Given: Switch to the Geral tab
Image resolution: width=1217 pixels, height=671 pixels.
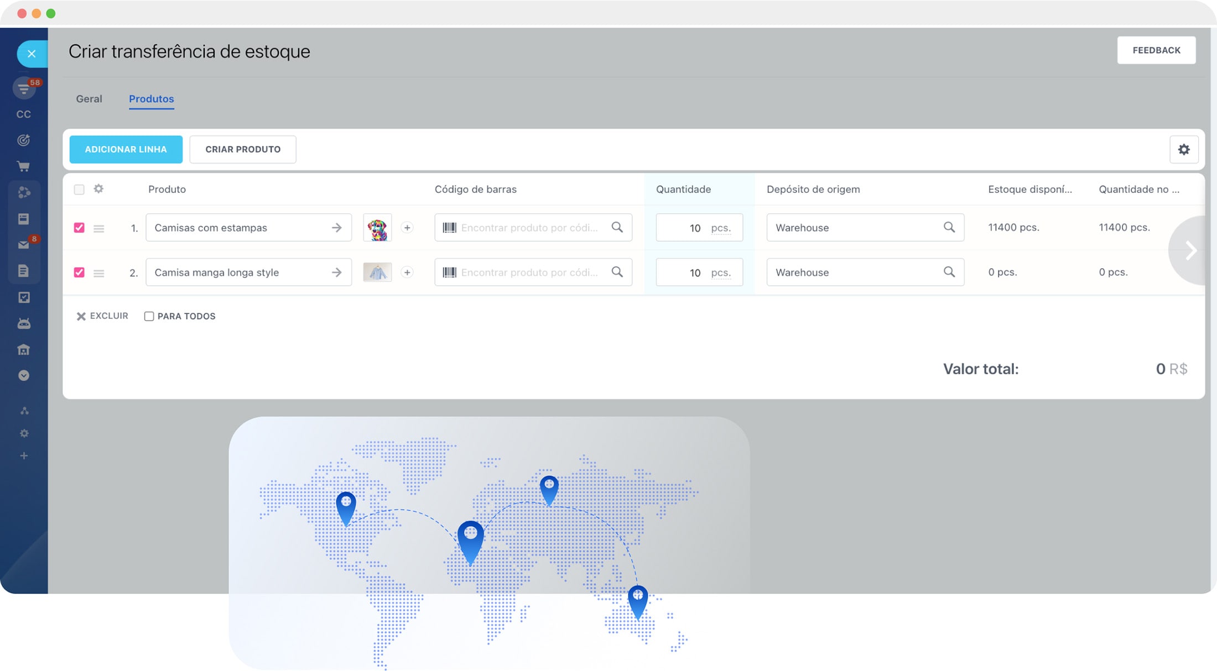Looking at the screenshot, I should tap(89, 99).
